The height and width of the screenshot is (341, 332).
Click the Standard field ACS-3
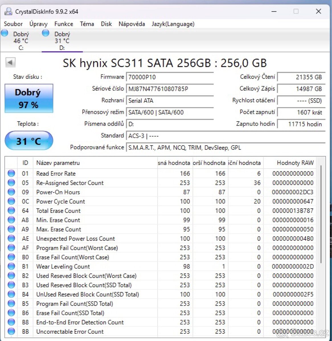(226, 136)
